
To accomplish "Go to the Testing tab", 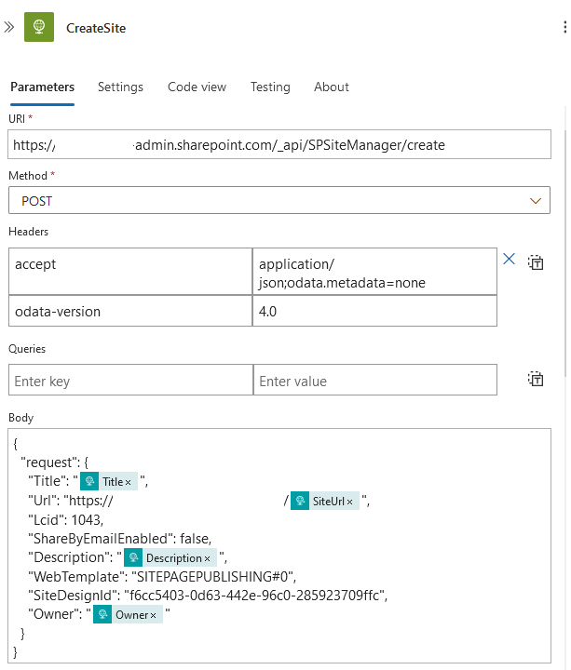I will pos(270,87).
